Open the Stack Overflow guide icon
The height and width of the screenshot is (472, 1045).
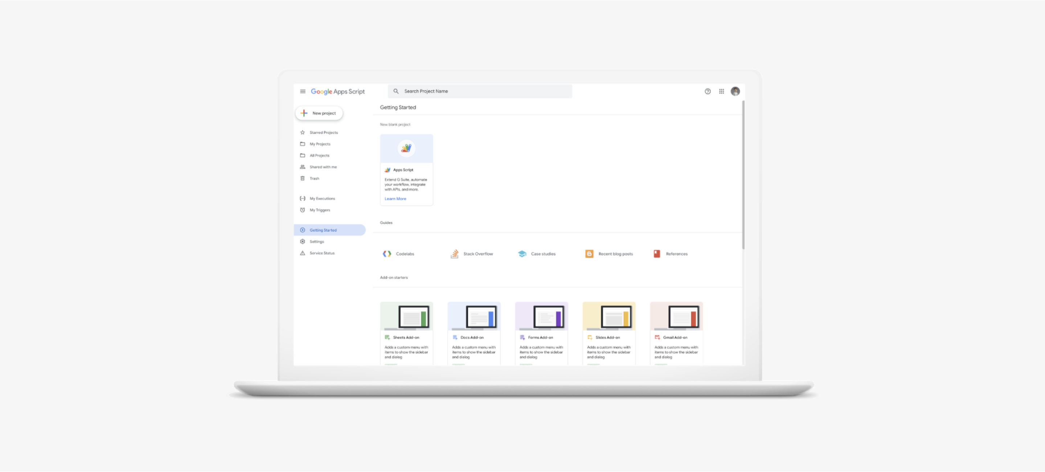click(x=454, y=254)
